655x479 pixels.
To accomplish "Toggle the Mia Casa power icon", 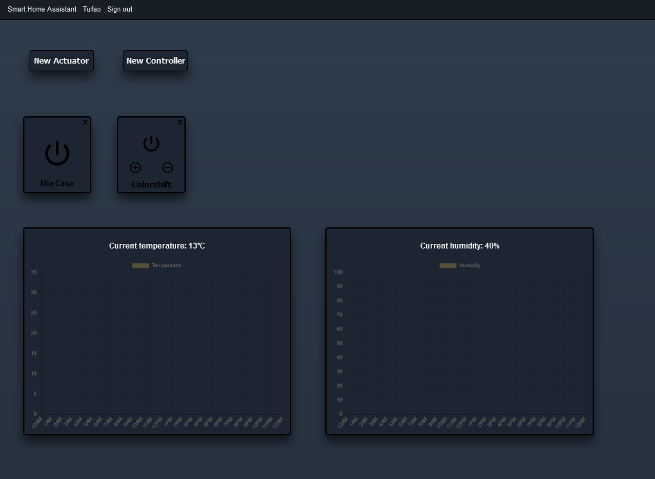I will tap(57, 153).
